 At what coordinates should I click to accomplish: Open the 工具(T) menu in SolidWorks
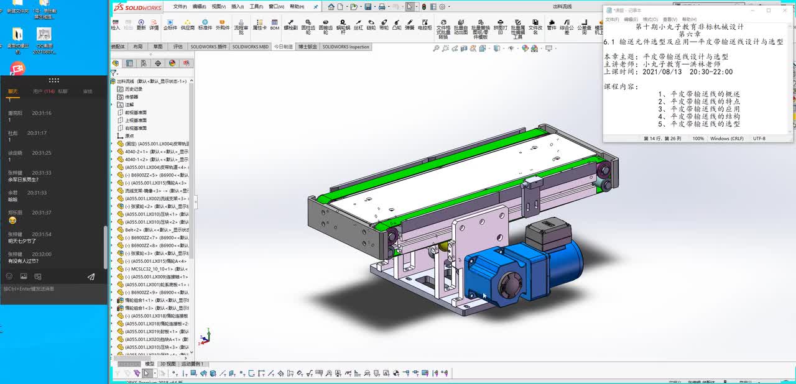click(256, 7)
